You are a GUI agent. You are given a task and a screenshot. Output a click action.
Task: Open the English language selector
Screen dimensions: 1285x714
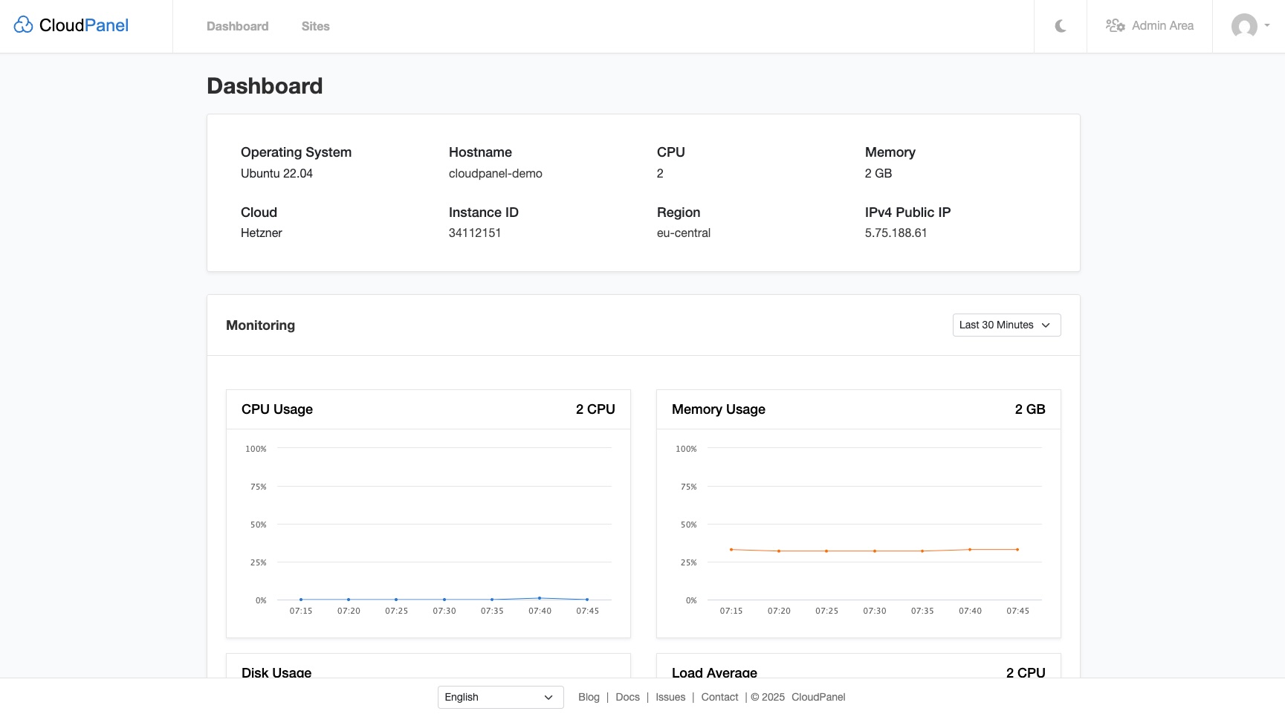[x=500, y=697]
